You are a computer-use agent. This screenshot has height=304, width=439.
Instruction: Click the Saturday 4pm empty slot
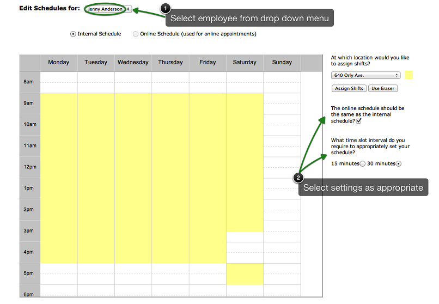[245, 253]
